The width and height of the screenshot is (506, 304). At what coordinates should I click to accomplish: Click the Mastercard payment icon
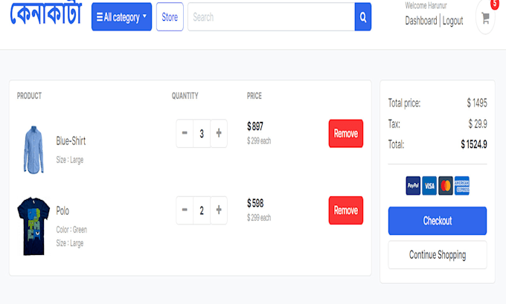(x=446, y=186)
